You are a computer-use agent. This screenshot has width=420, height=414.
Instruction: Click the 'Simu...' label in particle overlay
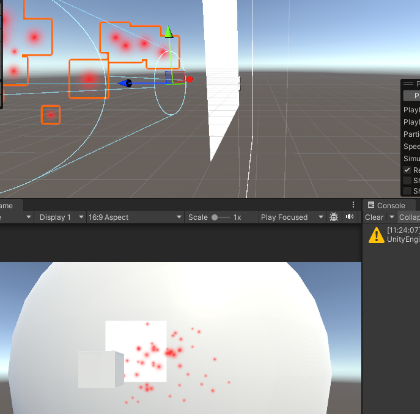411,158
